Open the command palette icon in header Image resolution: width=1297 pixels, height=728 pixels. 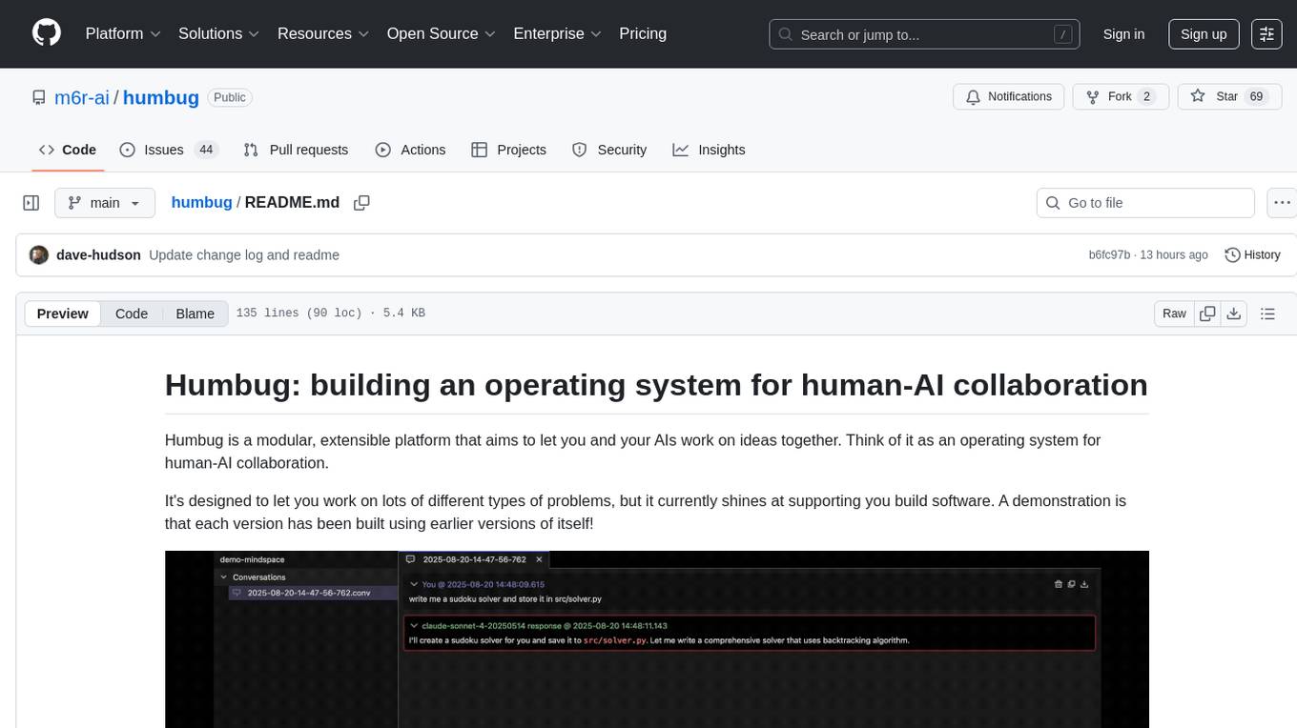(1266, 33)
